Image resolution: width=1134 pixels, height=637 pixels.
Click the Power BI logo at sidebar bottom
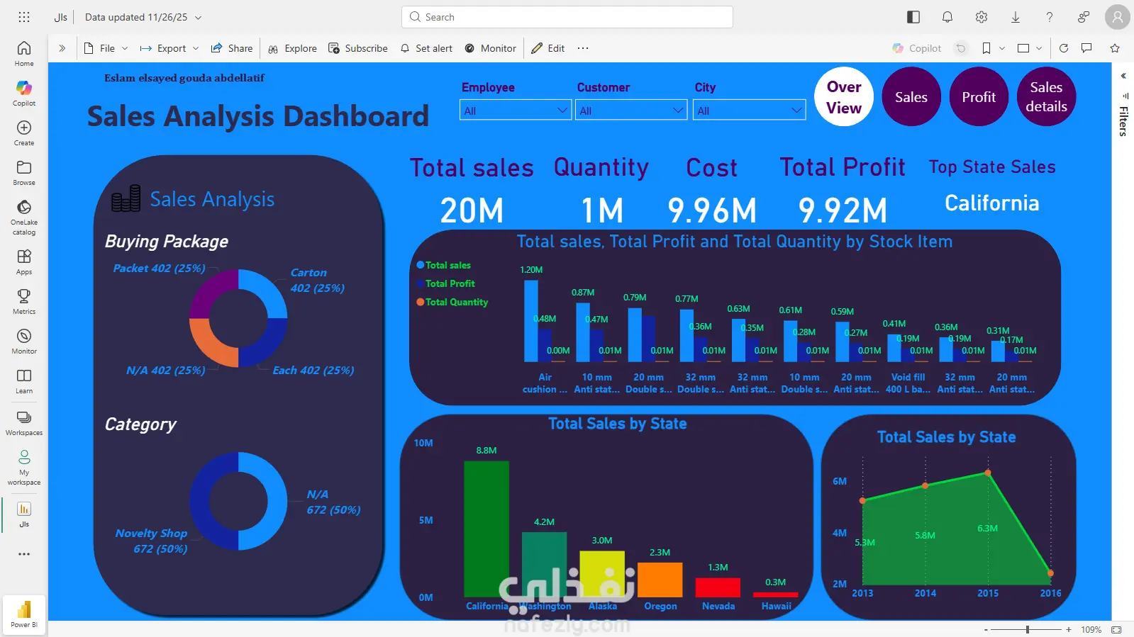pyautogui.click(x=24, y=614)
